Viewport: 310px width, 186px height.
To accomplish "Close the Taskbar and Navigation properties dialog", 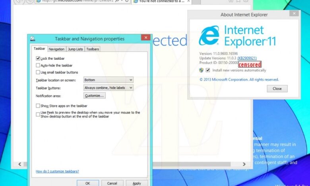I will [146, 38].
